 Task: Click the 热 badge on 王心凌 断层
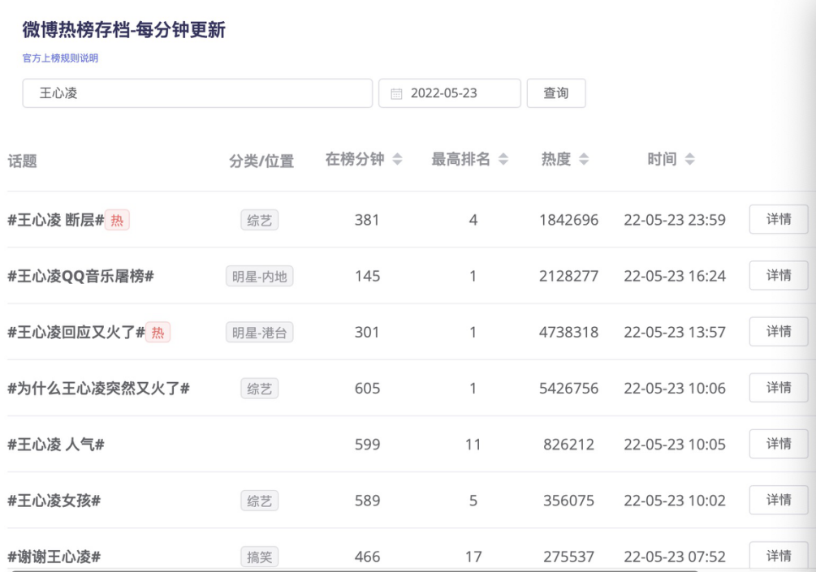(x=117, y=220)
